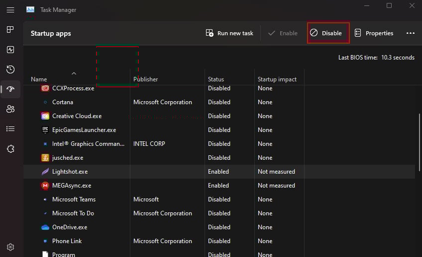
Task: Select the Phone Link row name
Action: tap(67, 241)
